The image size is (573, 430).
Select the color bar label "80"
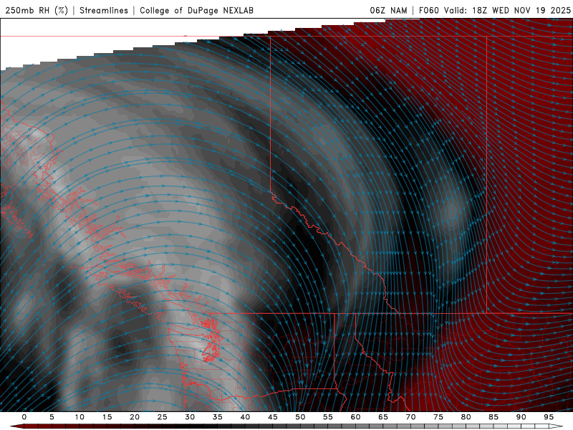click(466, 417)
